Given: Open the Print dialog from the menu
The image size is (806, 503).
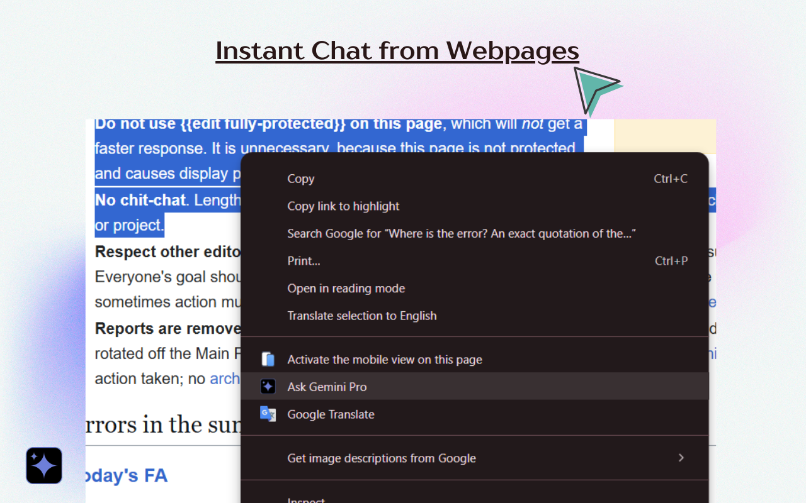Looking at the screenshot, I should click(x=304, y=260).
